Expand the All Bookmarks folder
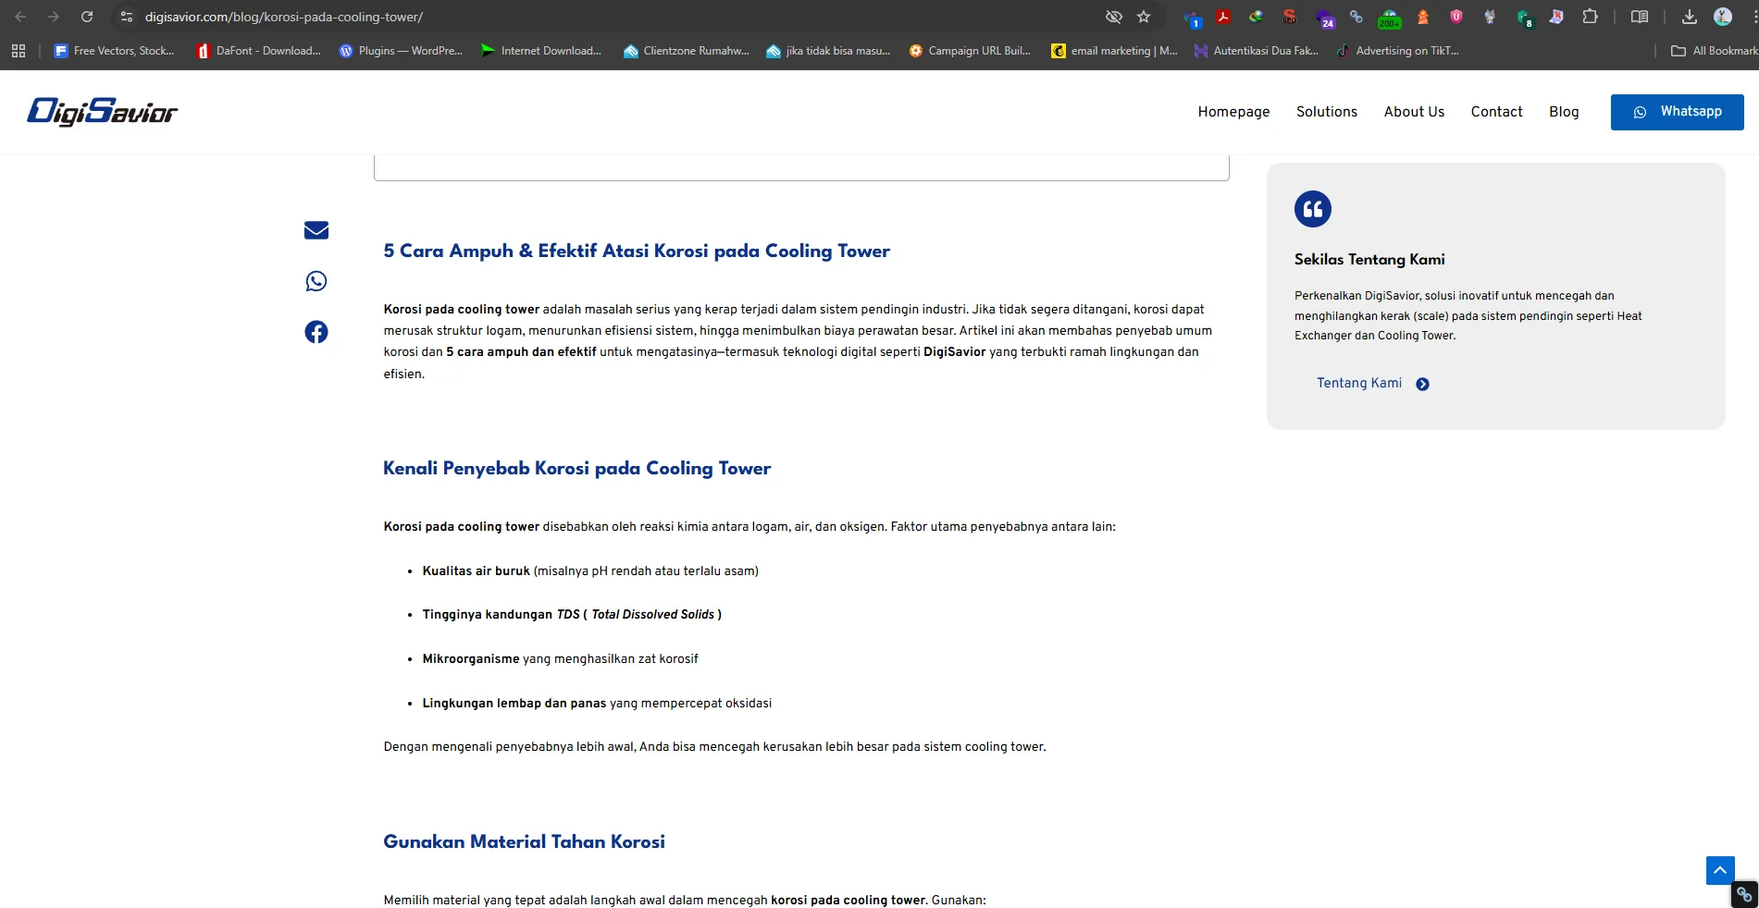Screen dimensions: 1759x908 point(1714,51)
